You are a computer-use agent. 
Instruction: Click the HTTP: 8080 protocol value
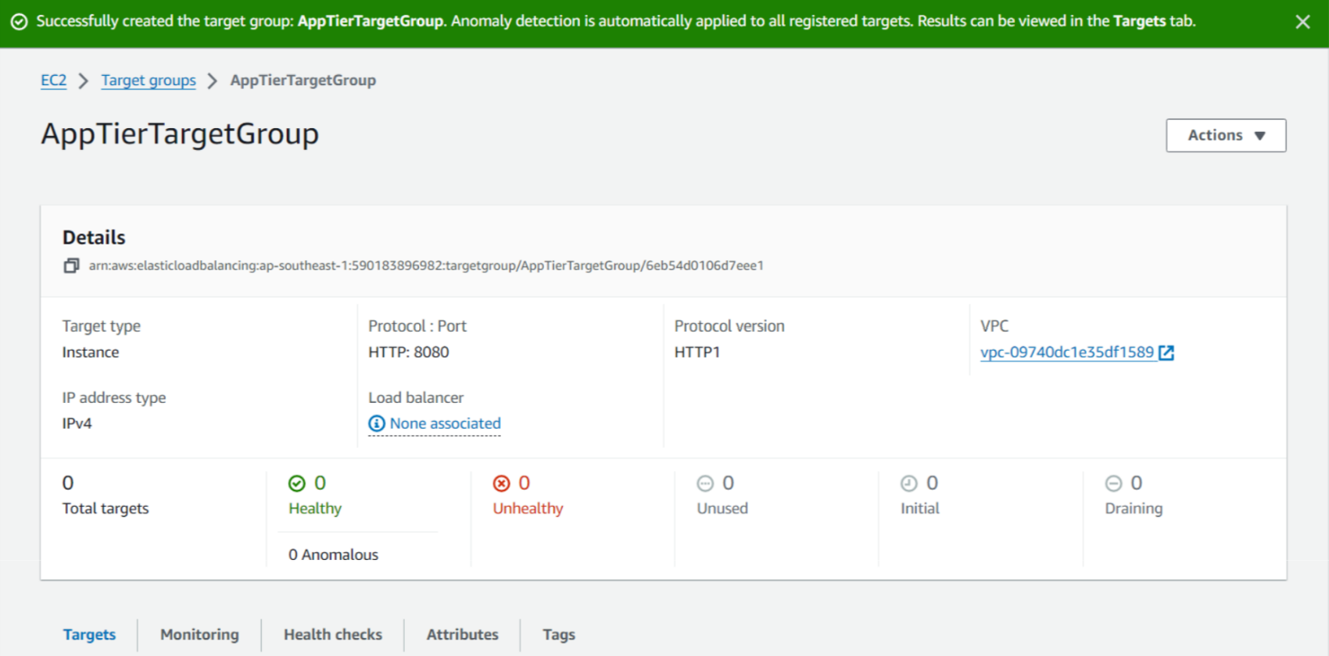pos(409,352)
